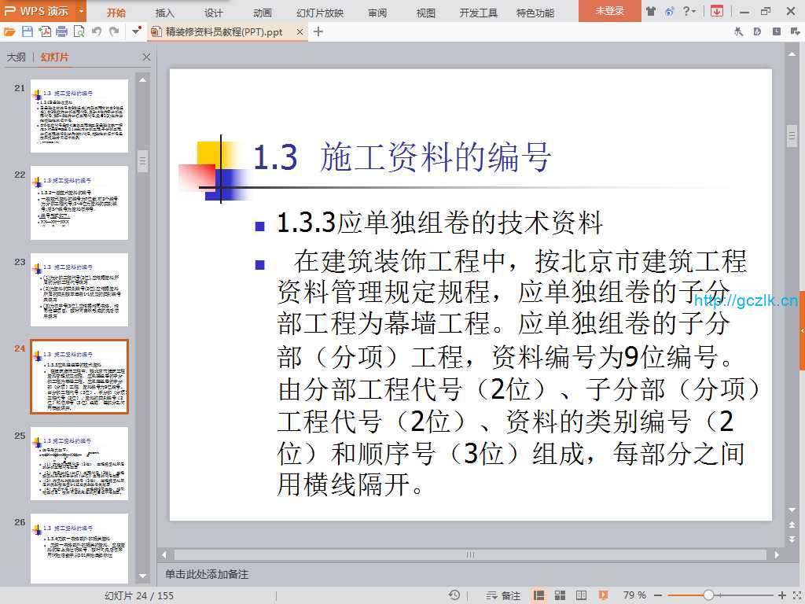
Task: Select slide 25 thumbnail
Action: pyautogui.click(x=79, y=464)
